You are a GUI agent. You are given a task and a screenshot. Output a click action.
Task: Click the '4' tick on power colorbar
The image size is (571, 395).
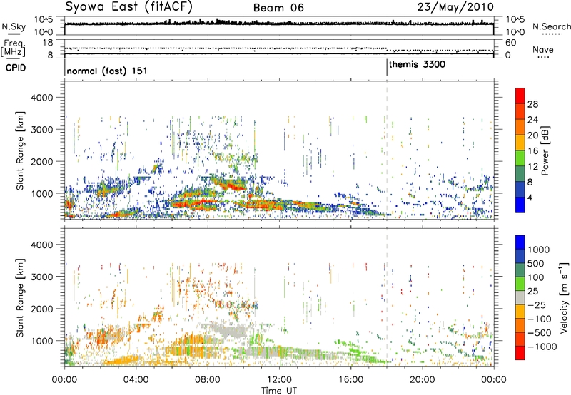coord(530,197)
